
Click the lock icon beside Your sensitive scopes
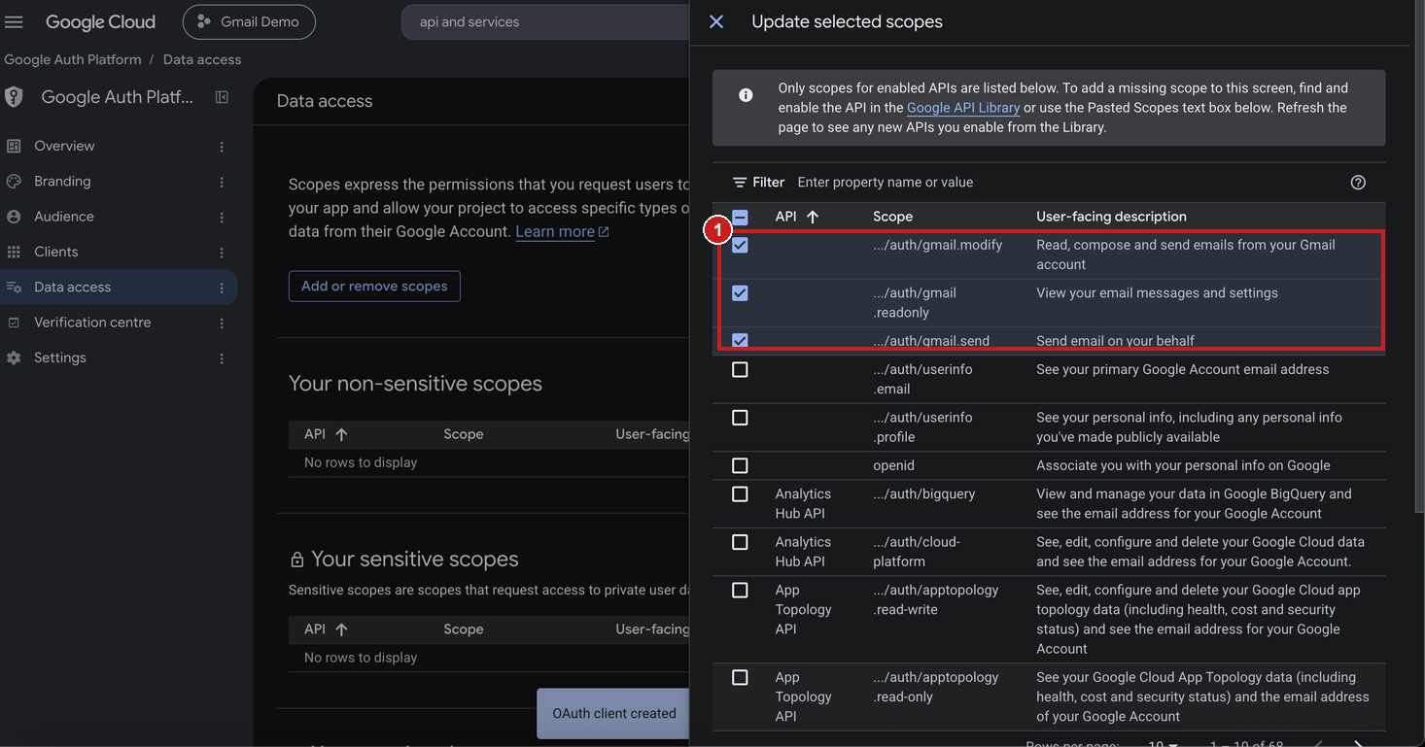pos(297,560)
